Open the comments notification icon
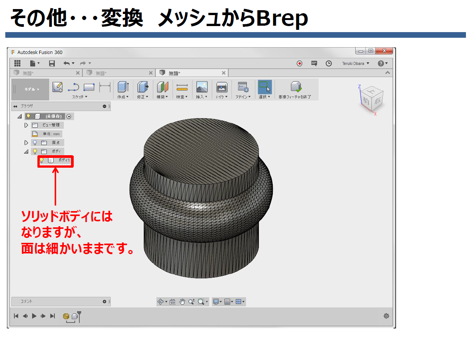 [314, 63]
